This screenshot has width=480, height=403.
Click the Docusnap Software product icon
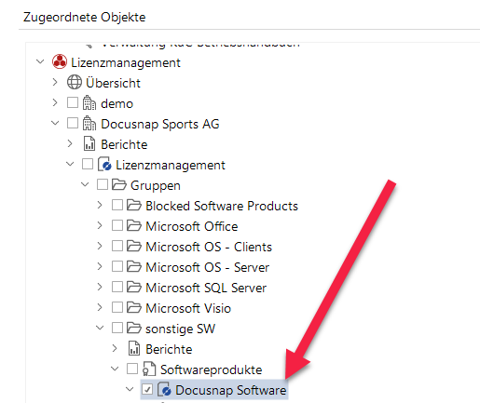tap(164, 389)
